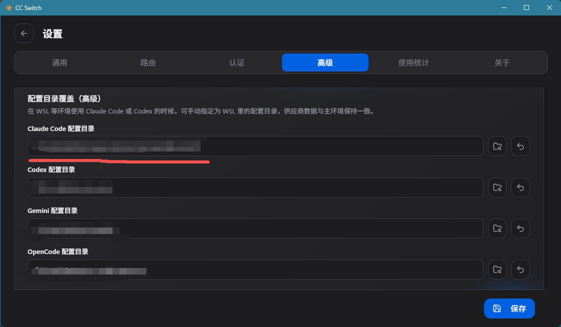Maximize the CC Switch window
Screen dimensions: 561x327
[526, 7]
